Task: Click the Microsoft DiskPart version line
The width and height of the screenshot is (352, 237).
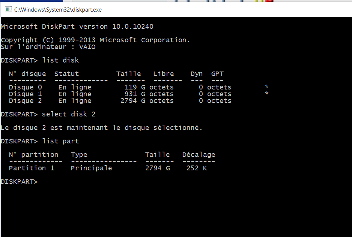Action: point(77,27)
